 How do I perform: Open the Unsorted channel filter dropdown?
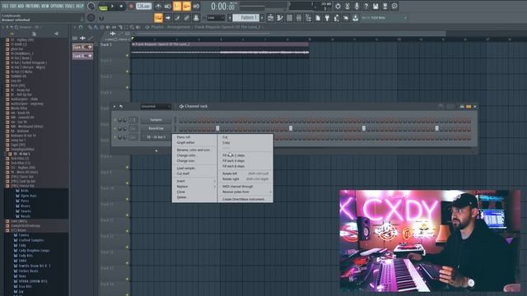[156, 106]
